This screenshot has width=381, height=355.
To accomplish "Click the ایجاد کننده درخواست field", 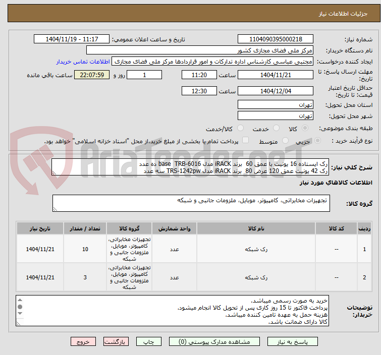I will pyautogui.click(x=212, y=62).
